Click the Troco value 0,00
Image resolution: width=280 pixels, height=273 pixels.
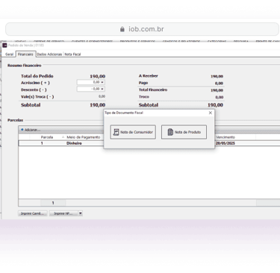219,97
